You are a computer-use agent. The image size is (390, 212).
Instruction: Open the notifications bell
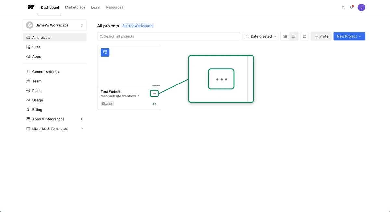(351, 7)
